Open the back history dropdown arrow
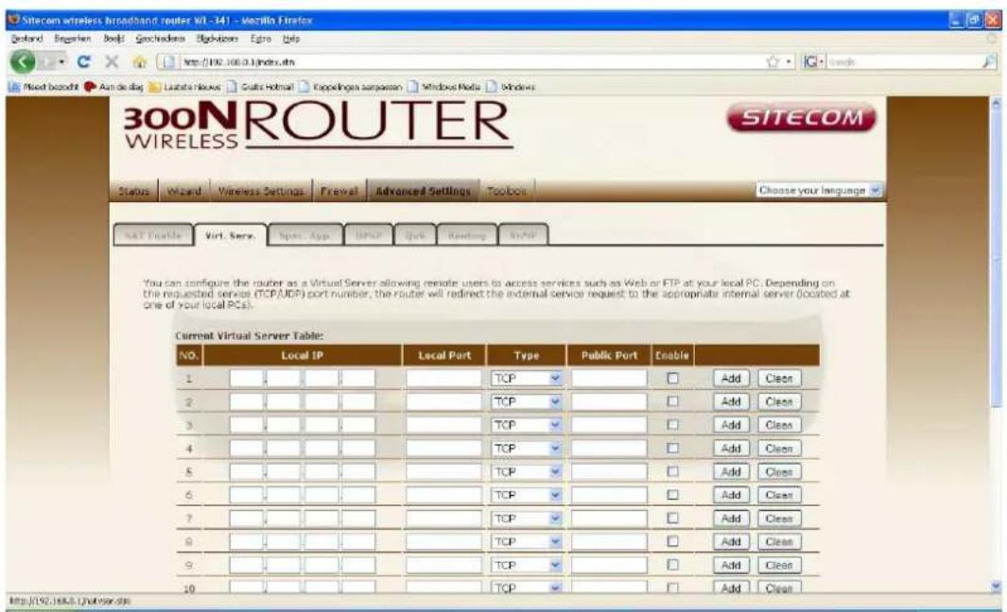1007x612 pixels. (x=61, y=61)
